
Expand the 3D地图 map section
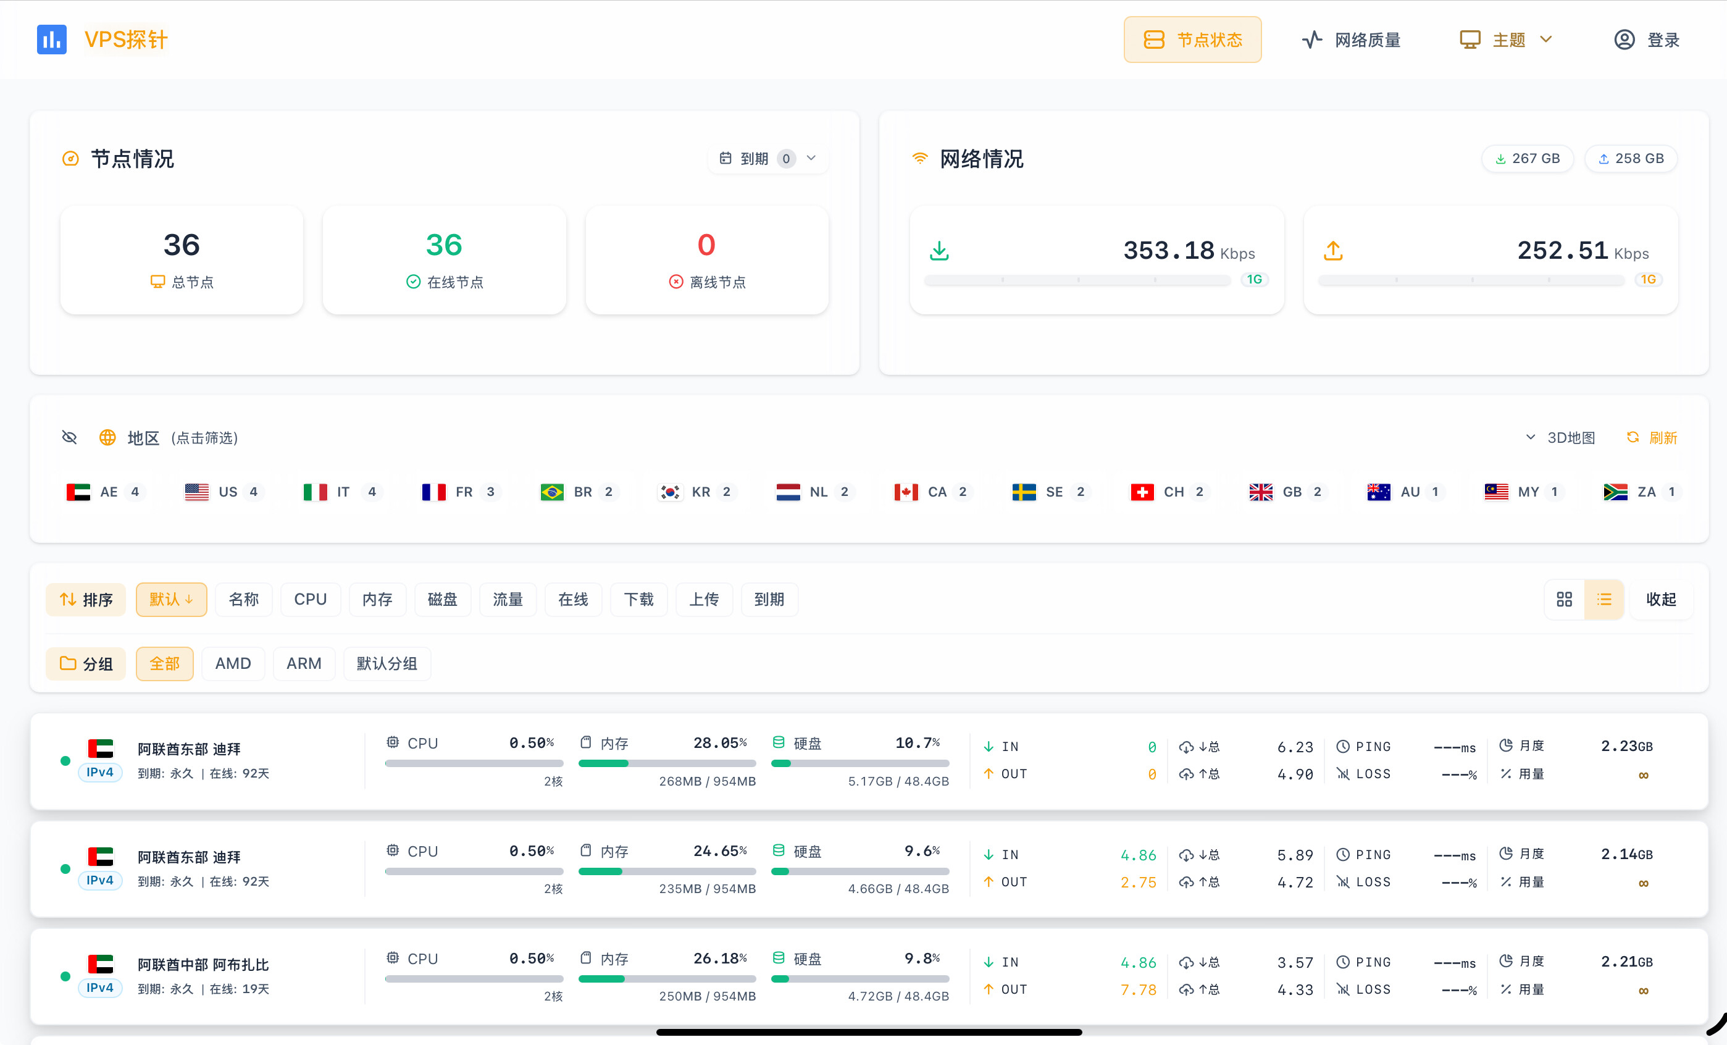click(x=1561, y=437)
